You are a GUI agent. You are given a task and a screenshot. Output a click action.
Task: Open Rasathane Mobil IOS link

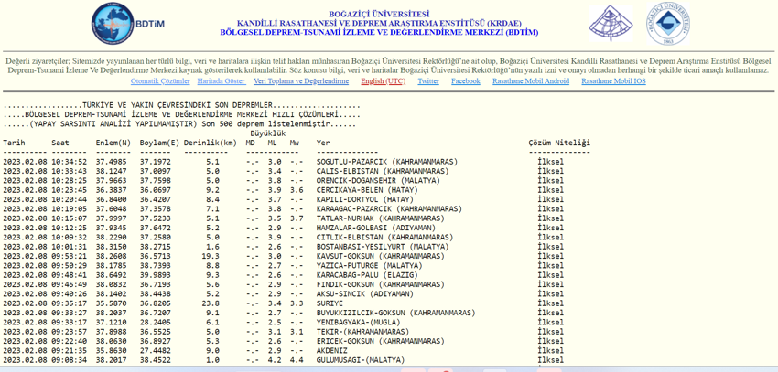[x=613, y=81]
